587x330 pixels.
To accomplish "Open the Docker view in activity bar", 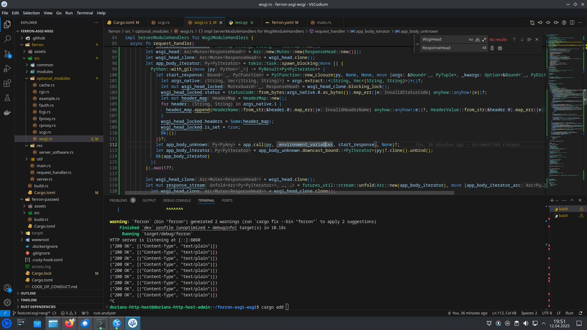I will [7, 112].
